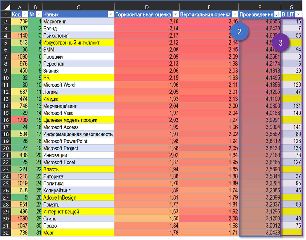Select the Microsoft Excel skill cell
Screen dimensions: 306x240
click(78, 162)
